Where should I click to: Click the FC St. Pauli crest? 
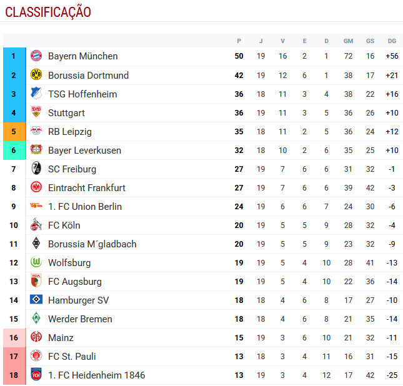[x=36, y=356]
